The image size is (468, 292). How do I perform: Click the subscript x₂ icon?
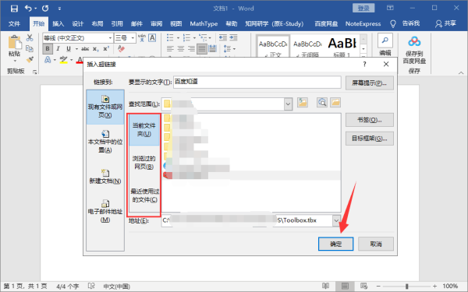coord(95,49)
